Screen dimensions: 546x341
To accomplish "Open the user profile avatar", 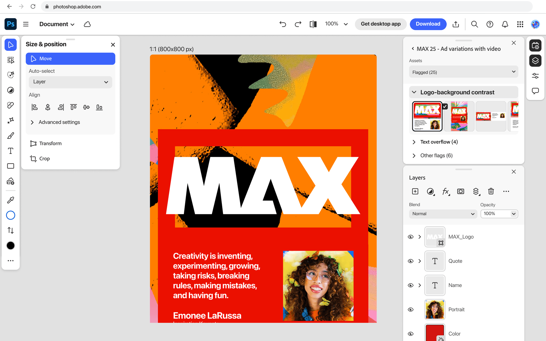I will 535,24.
